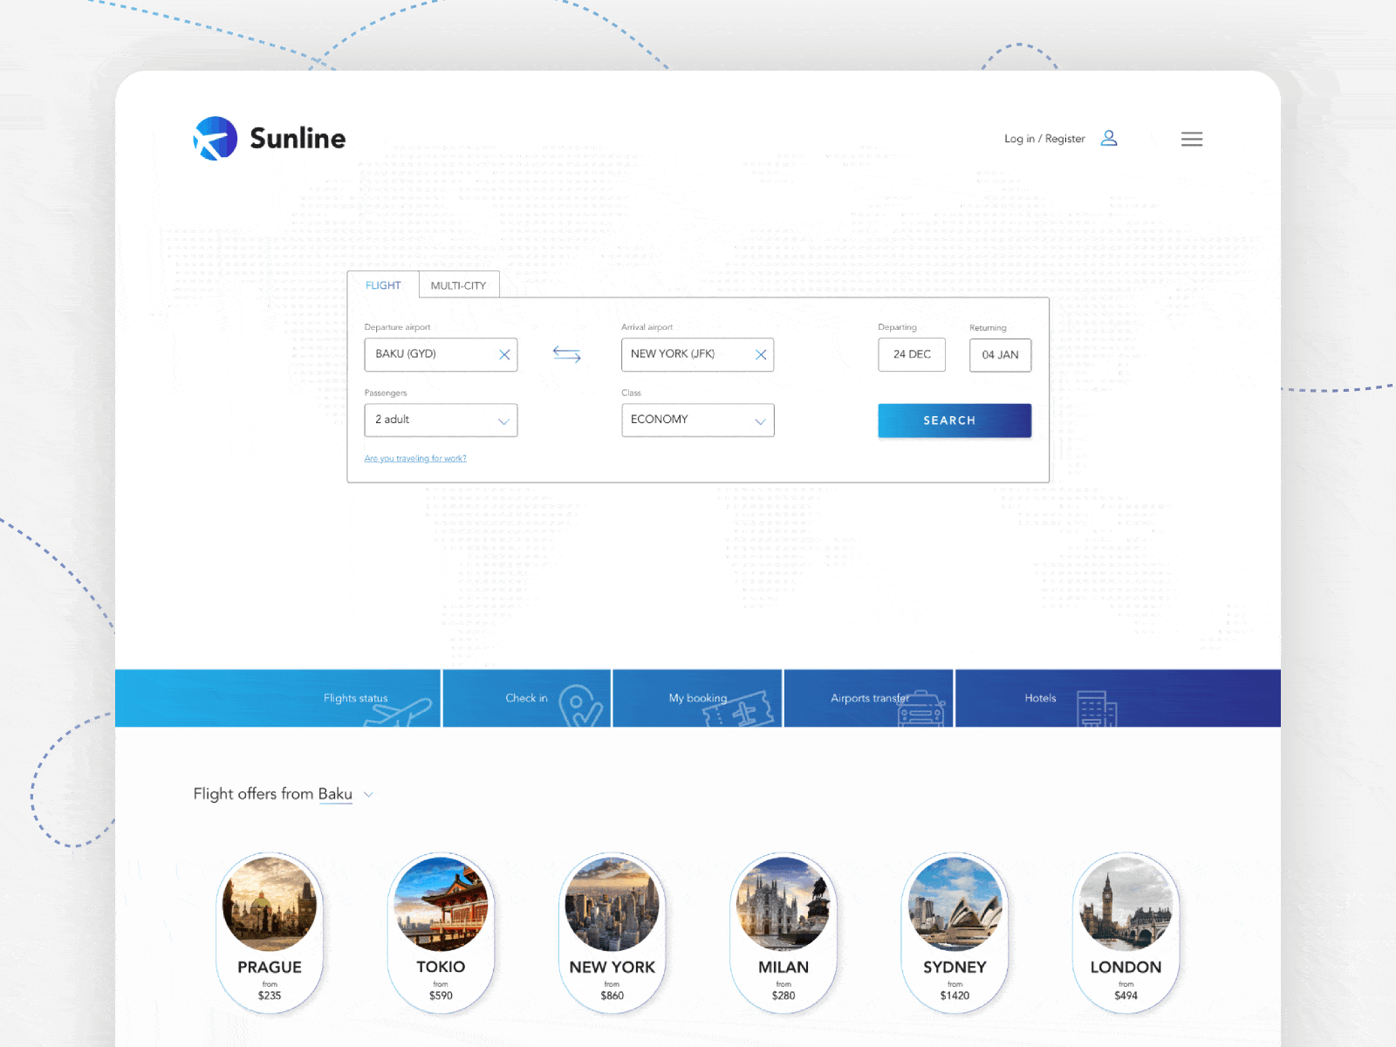Click the building icon in Hotels

click(1097, 708)
